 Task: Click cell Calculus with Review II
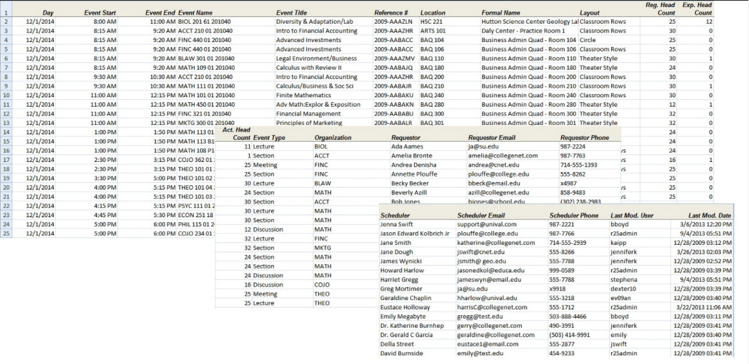point(309,68)
